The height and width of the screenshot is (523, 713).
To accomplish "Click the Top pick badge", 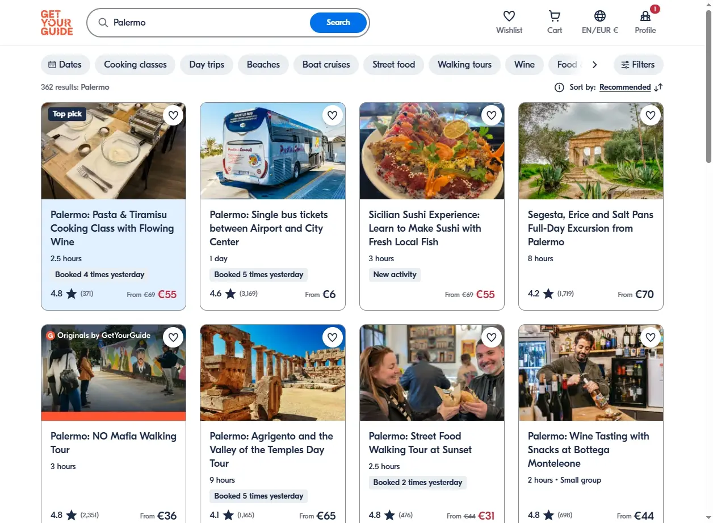I will pyautogui.click(x=67, y=114).
